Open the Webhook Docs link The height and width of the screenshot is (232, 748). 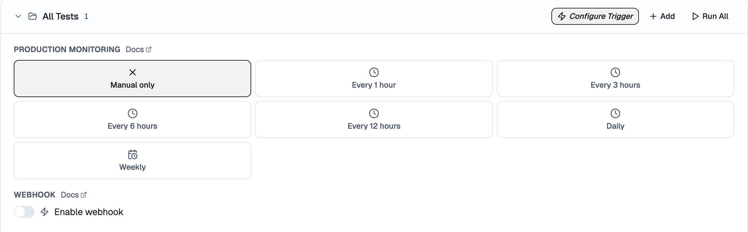point(70,195)
